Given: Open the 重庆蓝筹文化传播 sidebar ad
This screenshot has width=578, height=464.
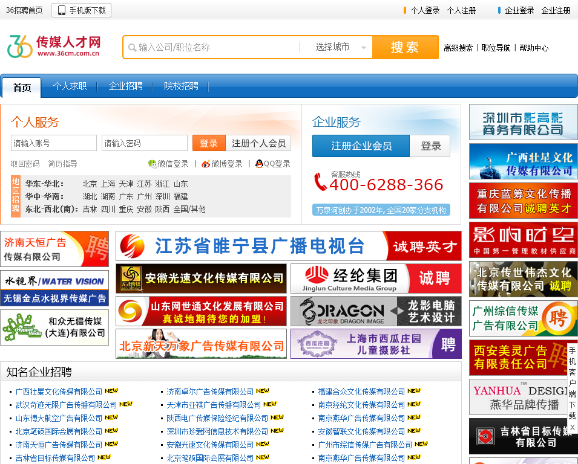Looking at the screenshot, I should (x=524, y=201).
